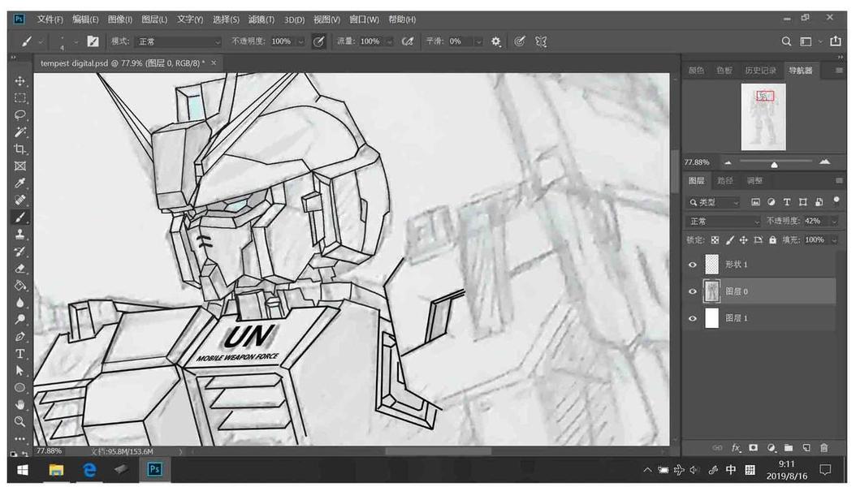Viewport: 856px width, 487px height.
Task: Open the layer blend mode 正常 dropdown
Action: (723, 222)
